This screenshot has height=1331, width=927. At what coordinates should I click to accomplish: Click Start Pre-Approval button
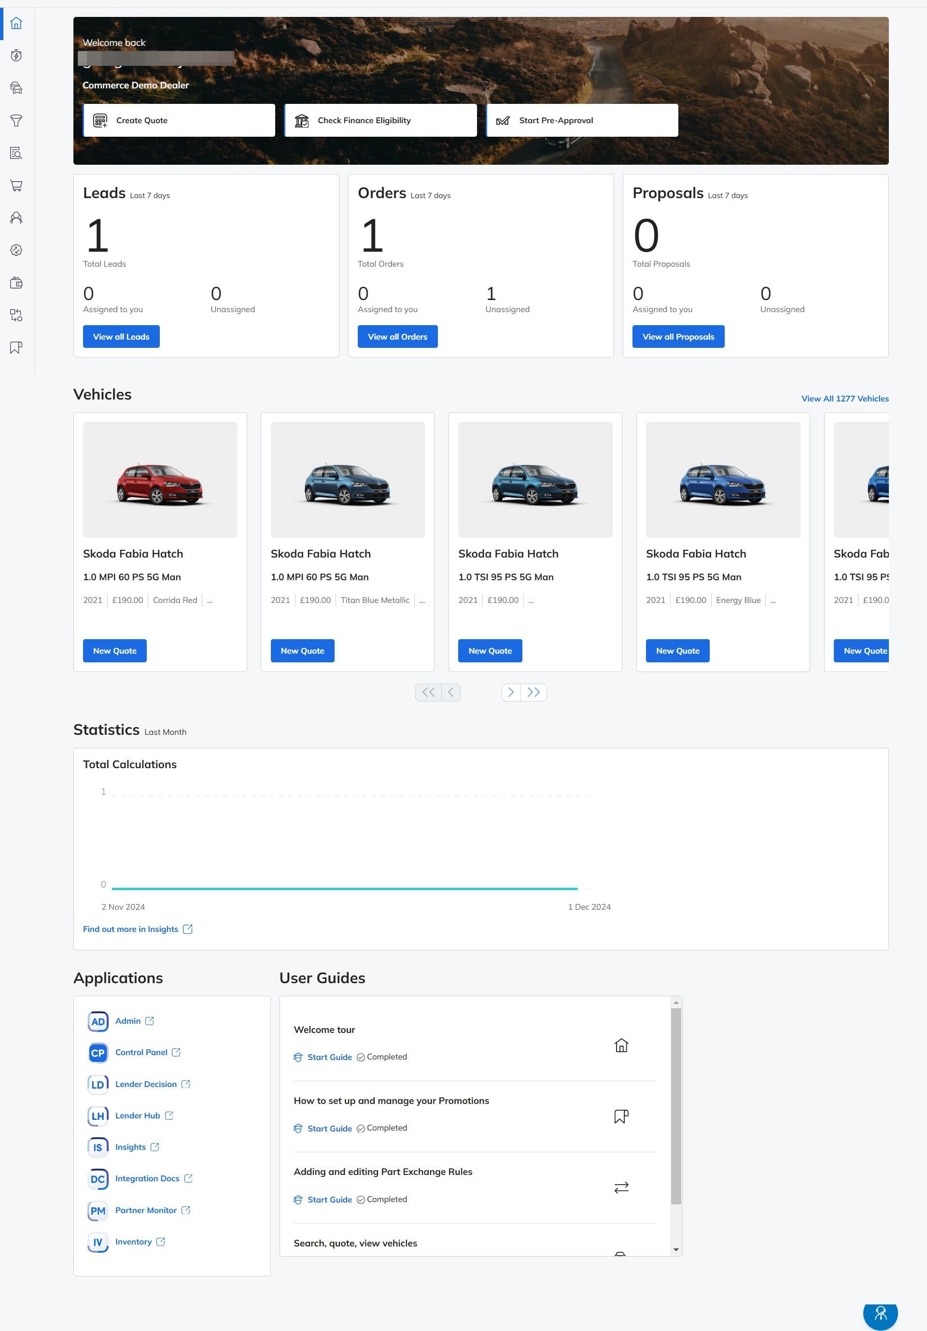[x=582, y=121]
